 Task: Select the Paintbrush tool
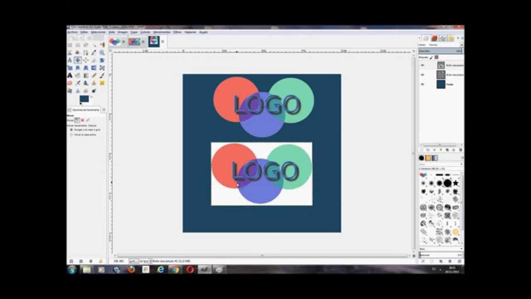tap(102, 76)
